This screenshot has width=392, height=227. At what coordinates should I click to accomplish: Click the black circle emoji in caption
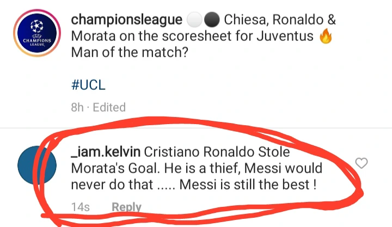tap(211, 20)
